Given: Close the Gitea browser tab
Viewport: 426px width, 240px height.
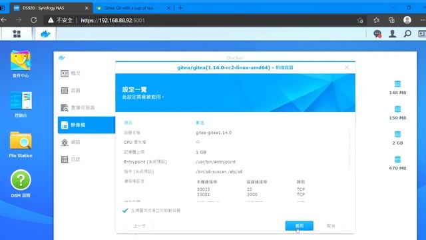Looking at the screenshot, I should (x=168, y=8).
